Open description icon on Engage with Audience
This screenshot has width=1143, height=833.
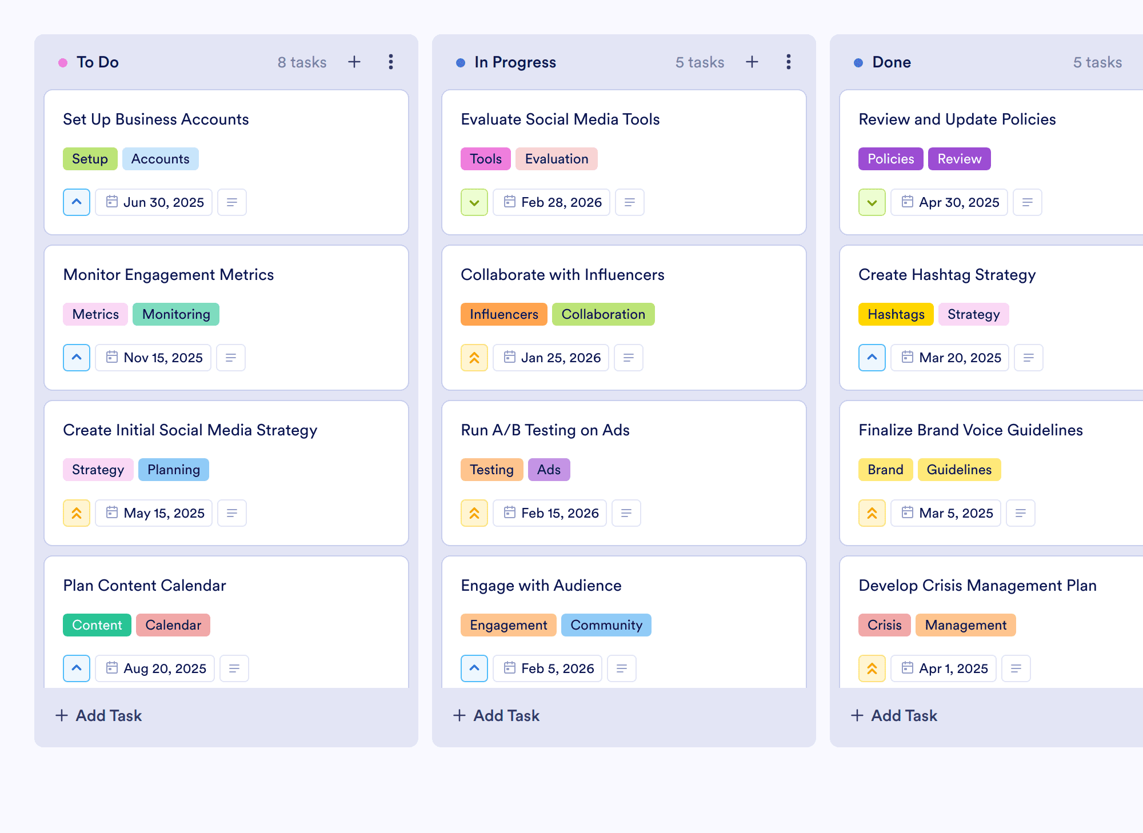[x=622, y=668]
